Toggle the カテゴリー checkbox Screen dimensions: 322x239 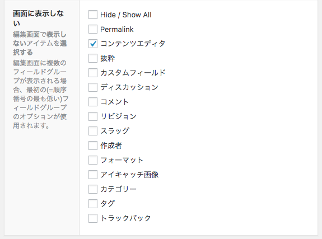[93, 189]
